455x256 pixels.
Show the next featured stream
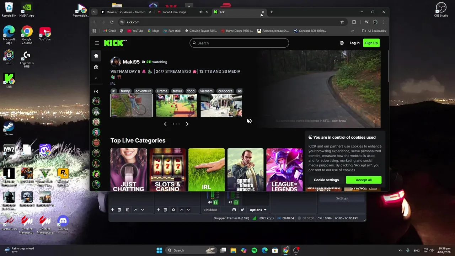coord(187,124)
